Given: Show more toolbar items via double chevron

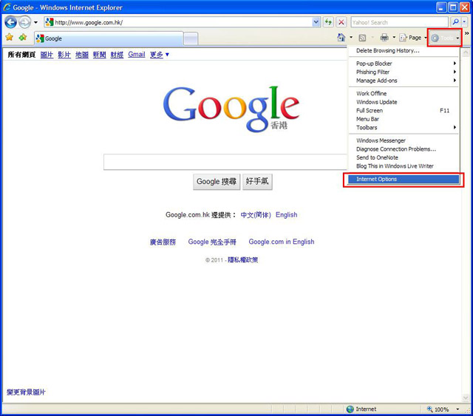Looking at the screenshot, I should 466,33.
